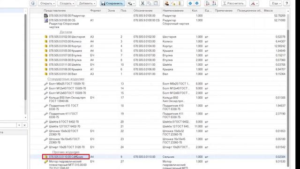Click the sort descending icon

tap(214, 3)
